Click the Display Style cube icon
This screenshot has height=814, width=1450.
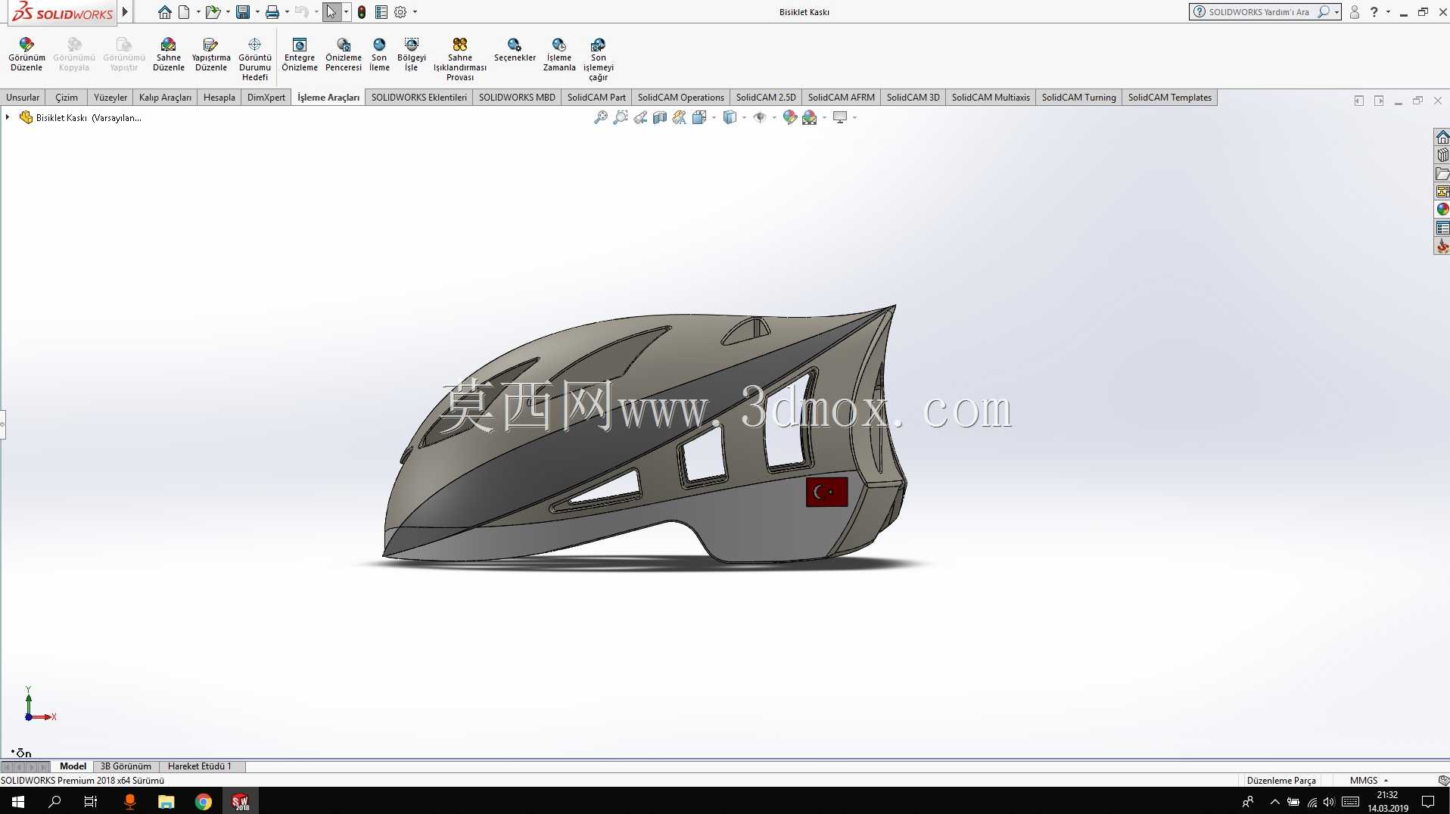730,117
